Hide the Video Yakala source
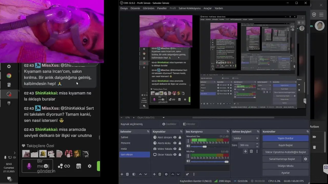 tap(175, 149)
